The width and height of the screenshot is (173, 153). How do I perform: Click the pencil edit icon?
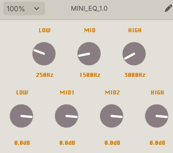168,8
